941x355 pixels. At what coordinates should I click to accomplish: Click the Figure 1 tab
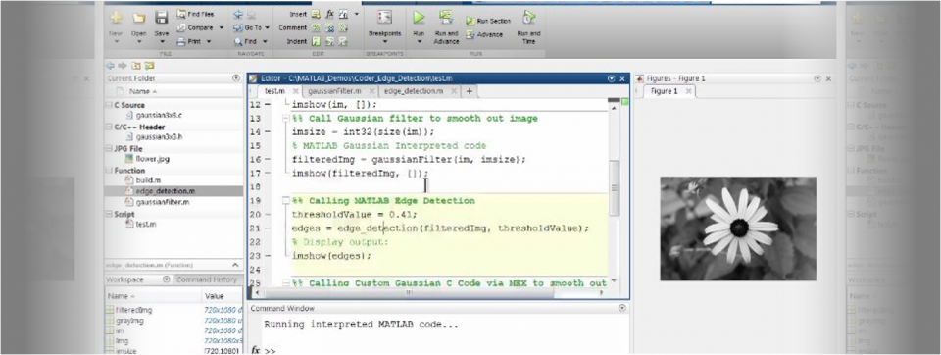click(665, 91)
